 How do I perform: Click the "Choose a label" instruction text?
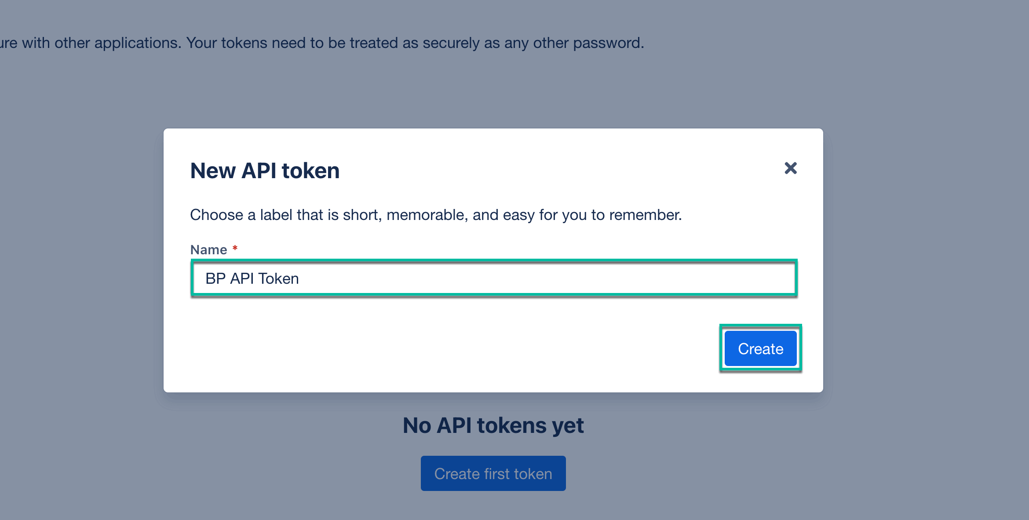pos(435,215)
